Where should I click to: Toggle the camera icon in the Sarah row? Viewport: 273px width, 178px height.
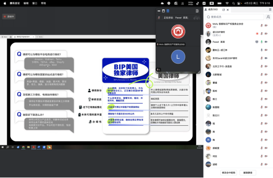click(x=266, y=58)
